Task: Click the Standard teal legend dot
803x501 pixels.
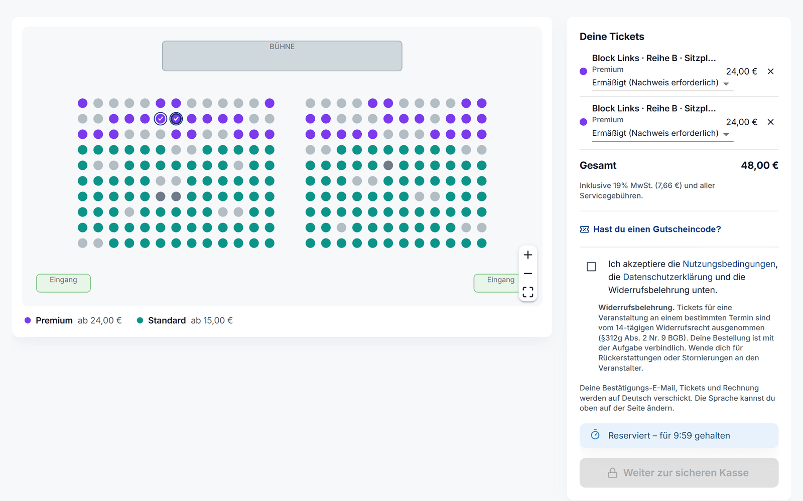Action: point(140,321)
